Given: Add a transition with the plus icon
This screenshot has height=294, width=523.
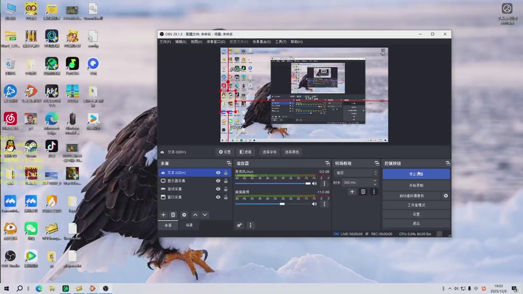Looking at the screenshot, I should [x=352, y=191].
